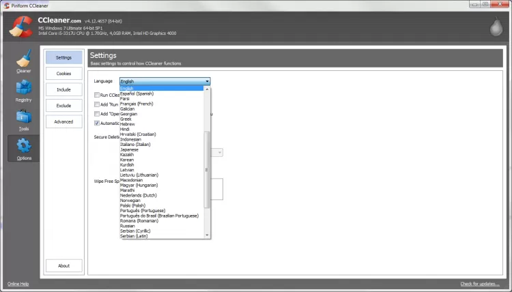Open the About tab
This screenshot has width=512, height=292.
click(x=63, y=265)
